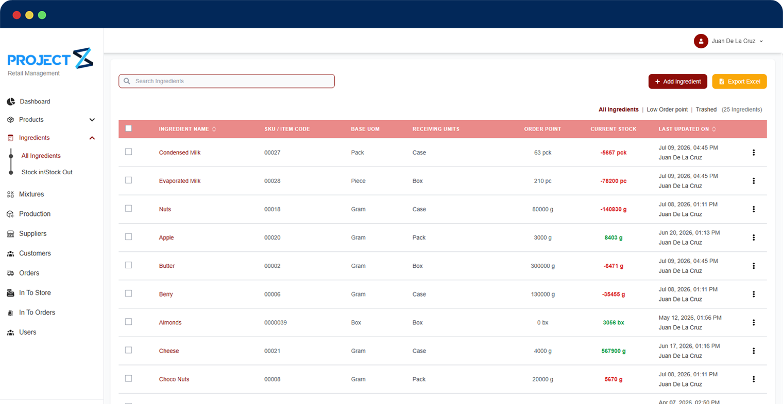
Task: Click the Add Ingredient button
Action: tap(678, 82)
